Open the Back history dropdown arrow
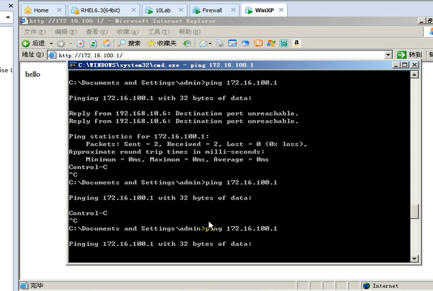Screen dimensions: 433x291 click(x=51, y=44)
